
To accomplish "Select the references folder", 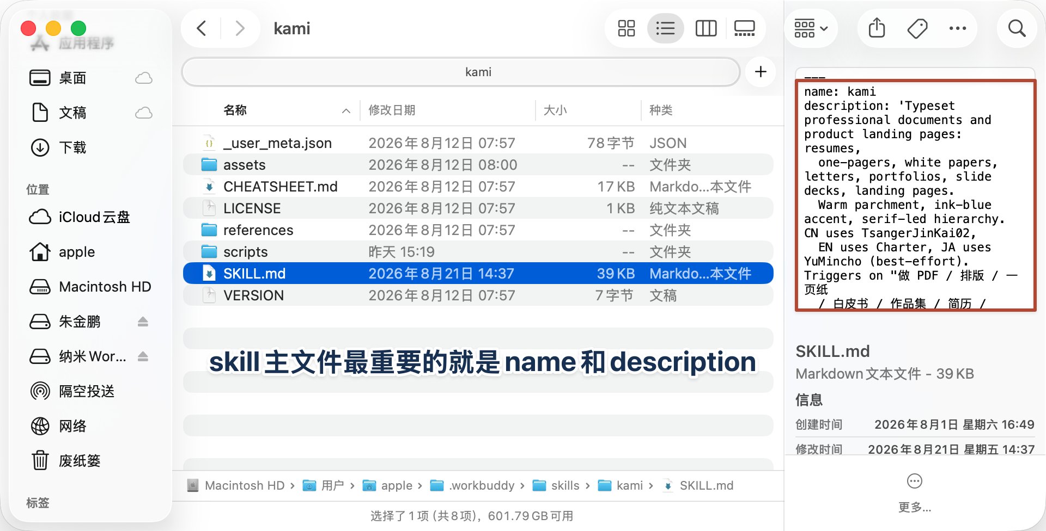I will (478, 230).
